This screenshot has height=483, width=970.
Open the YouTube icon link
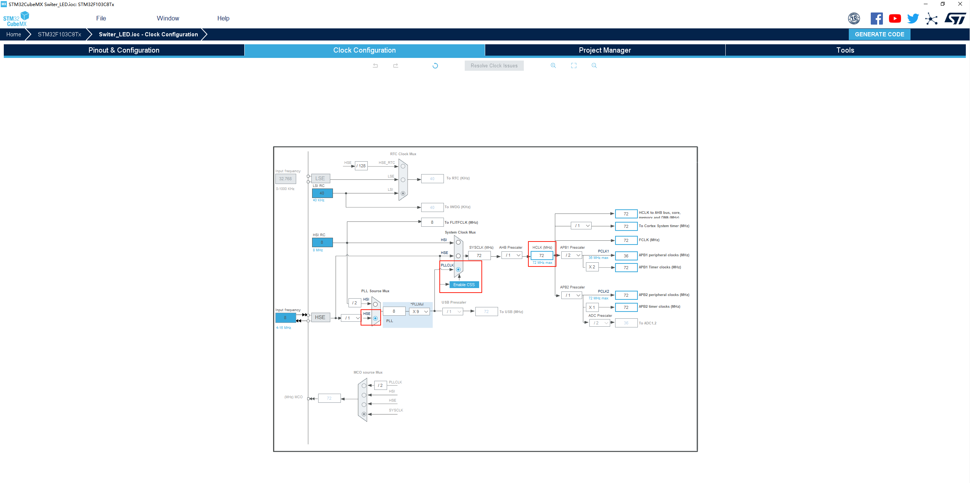(x=895, y=19)
